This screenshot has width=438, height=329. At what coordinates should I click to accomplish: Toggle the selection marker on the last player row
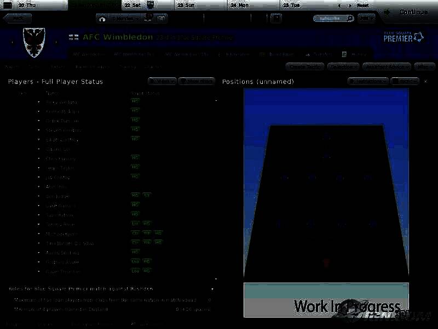(x=39, y=271)
